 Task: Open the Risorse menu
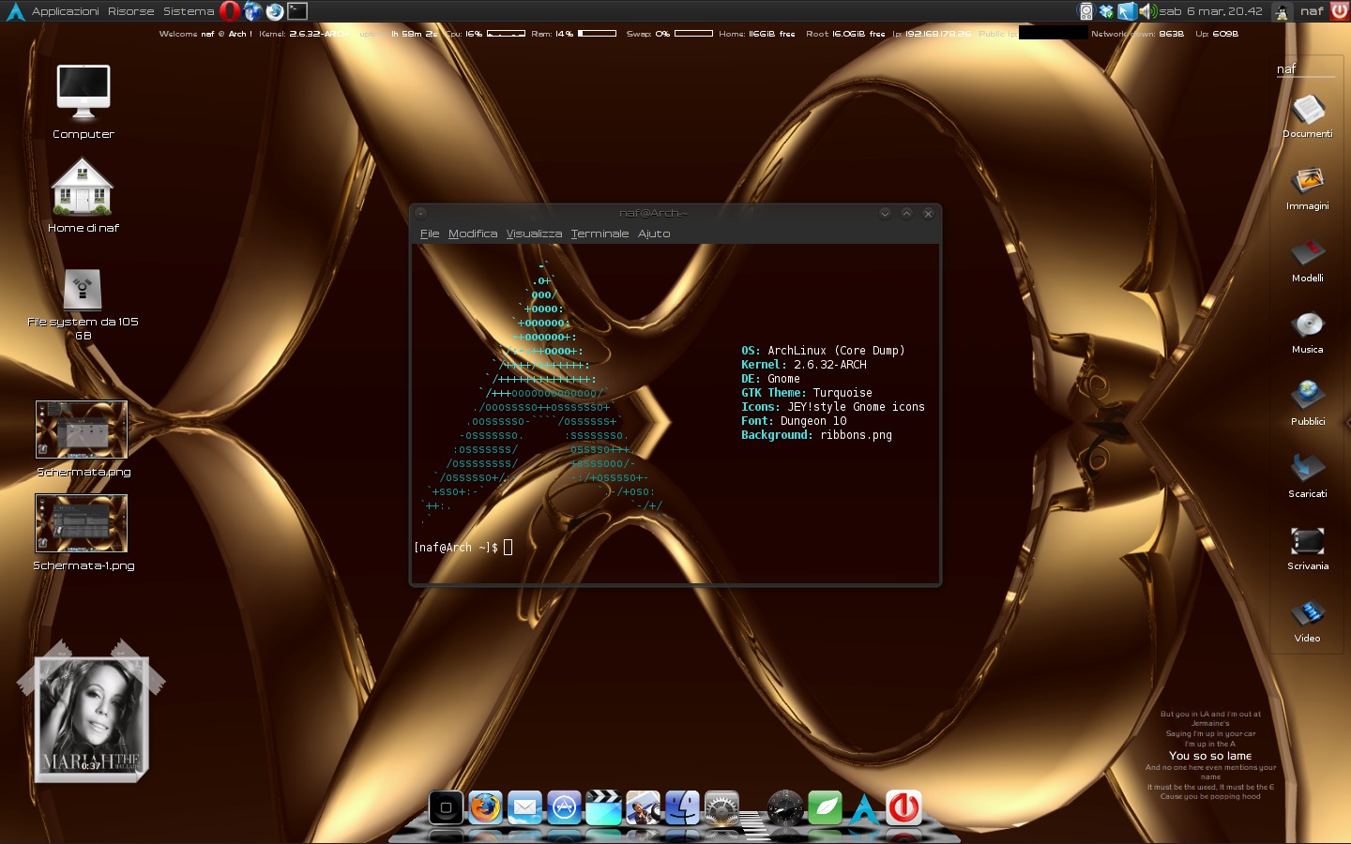click(131, 11)
